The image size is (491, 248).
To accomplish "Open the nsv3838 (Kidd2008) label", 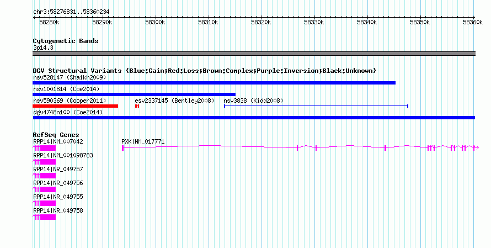I will click(x=253, y=101).
